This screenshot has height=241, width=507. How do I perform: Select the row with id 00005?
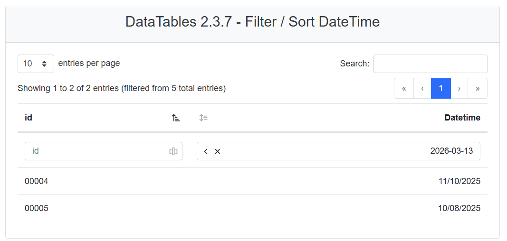pos(37,208)
